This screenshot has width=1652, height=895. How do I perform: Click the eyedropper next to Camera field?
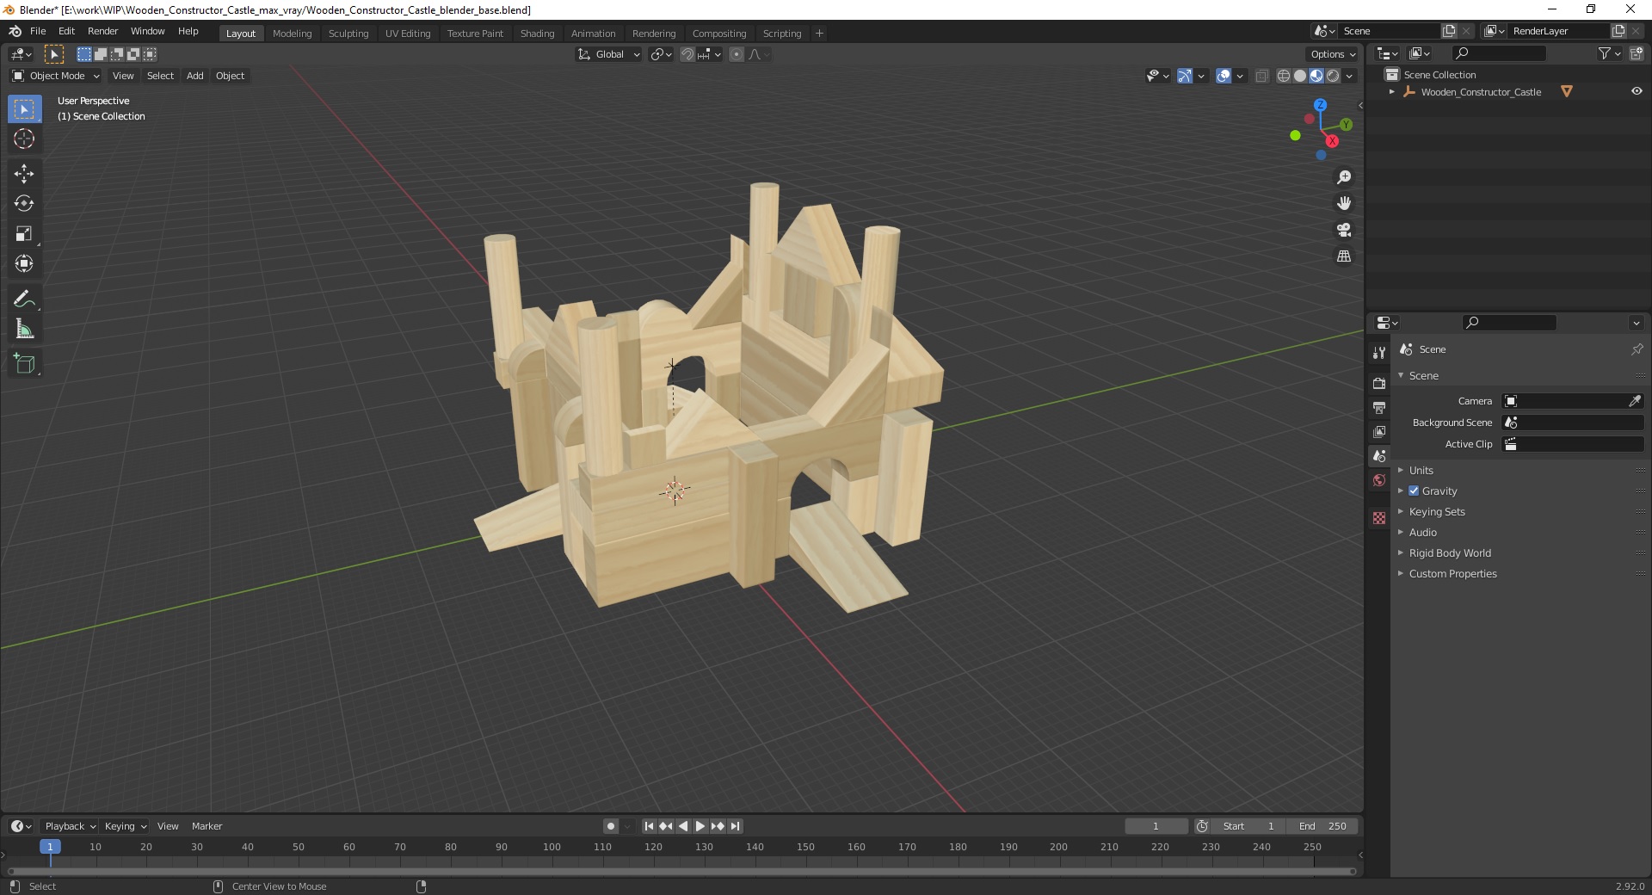click(1634, 401)
